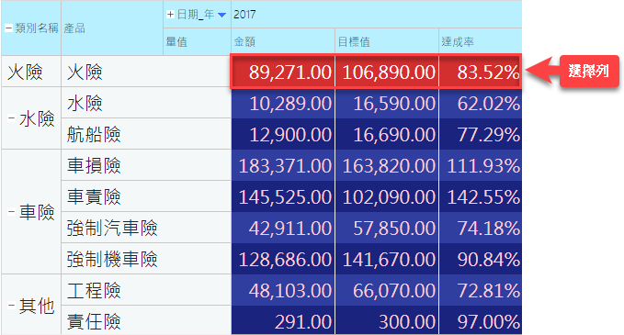Screen dimensions: 624x335
Task: Click the 141,670.00 target cell
Action: tap(387, 259)
